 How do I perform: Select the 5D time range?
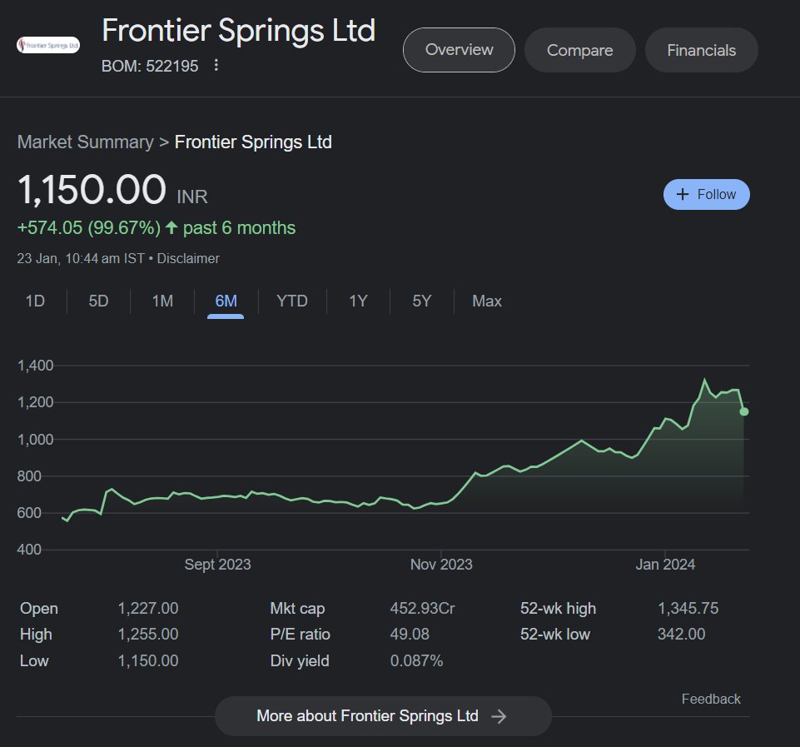[x=98, y=301]
